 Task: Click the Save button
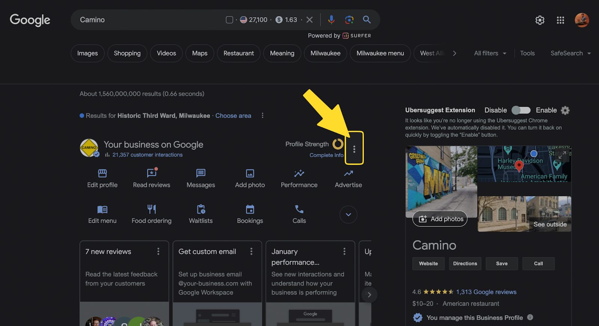(x=502, y=263)
